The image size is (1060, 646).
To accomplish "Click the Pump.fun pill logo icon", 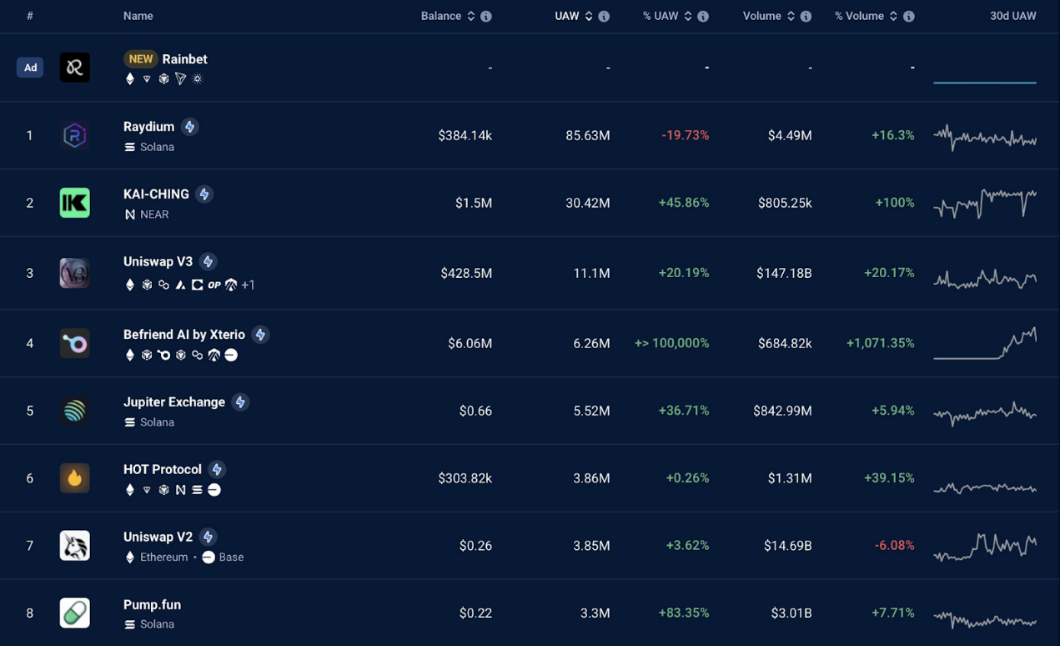I will click(x=74, y=613).
